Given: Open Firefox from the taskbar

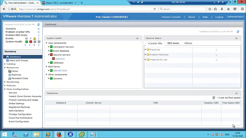Looking at the screenshot, I should click(x=59, y=134).
